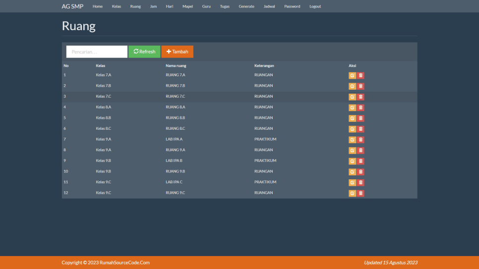Open the Kelas menu item
Viewport: 479px width, 269px height.
(x=117, y=6)
